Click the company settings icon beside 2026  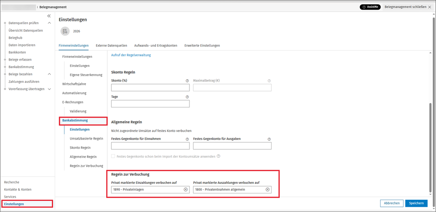pyautogui.click(x=65, y=31)
